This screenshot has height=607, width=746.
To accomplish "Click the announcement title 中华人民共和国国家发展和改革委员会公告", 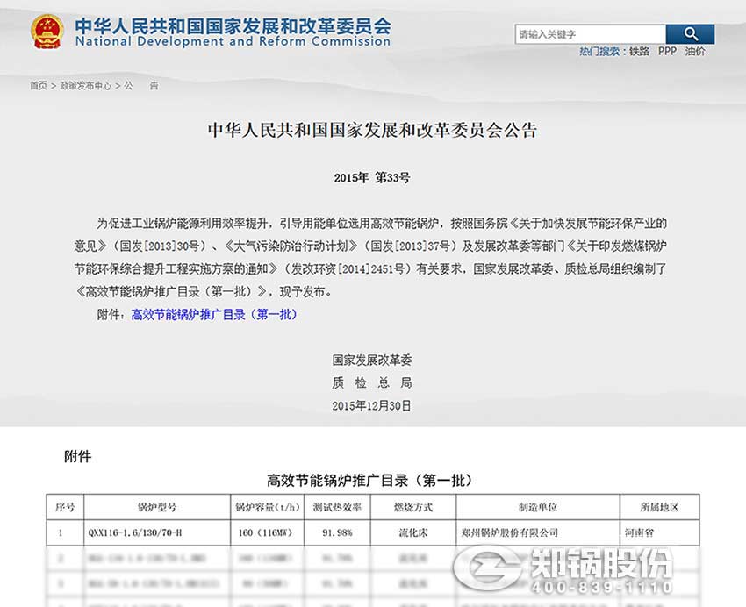I will coord(372,128).
